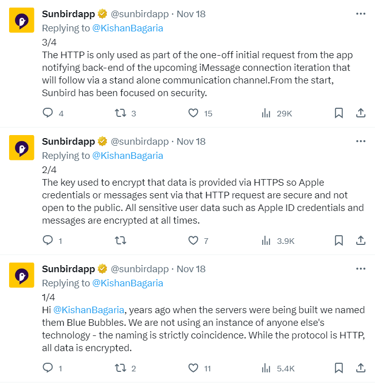Reply to the 2/4 tweet
375x384 pixels.
pos(48,241)
